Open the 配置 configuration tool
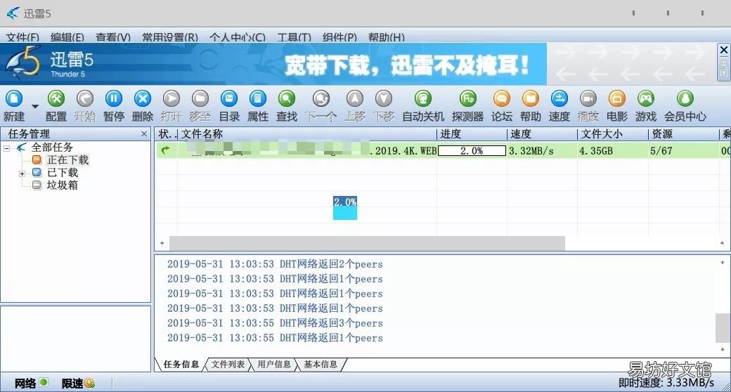Screen dimensions: 731x392 click(56, 98)
